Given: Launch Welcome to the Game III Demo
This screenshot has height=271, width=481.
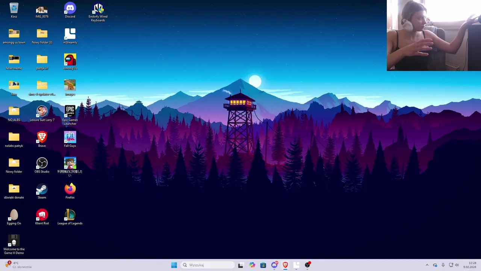Looking at the screenshot, I should point(14,245).
